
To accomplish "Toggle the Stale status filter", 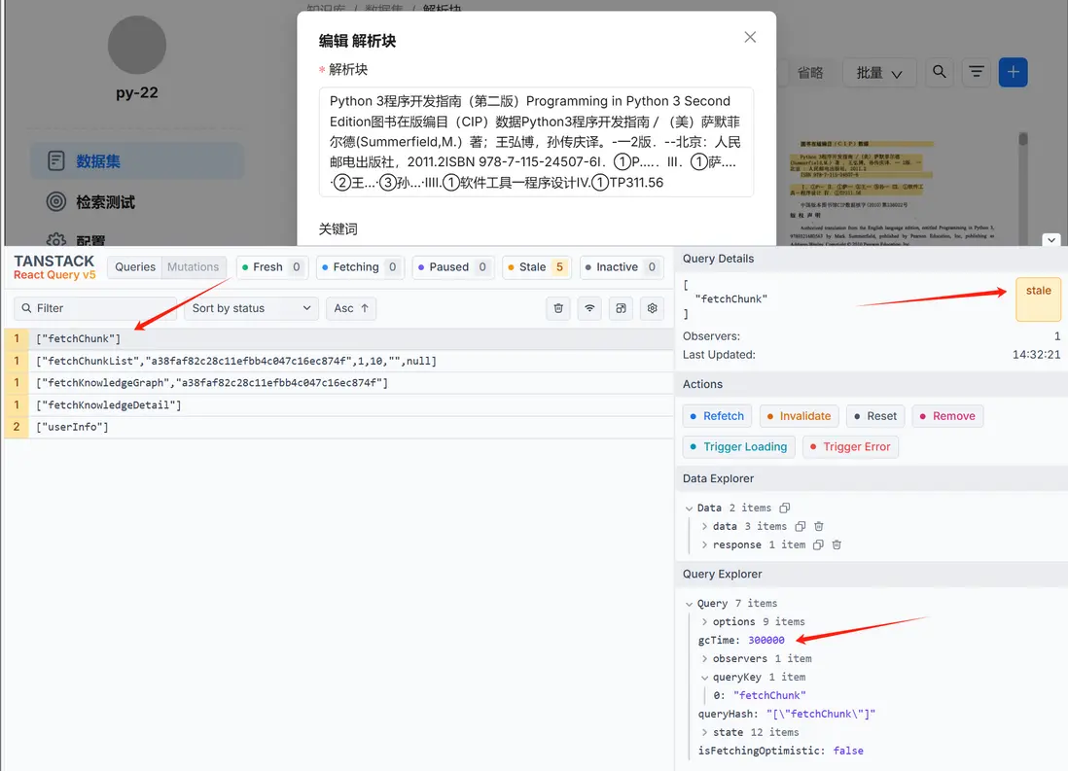I will (538, 267).
